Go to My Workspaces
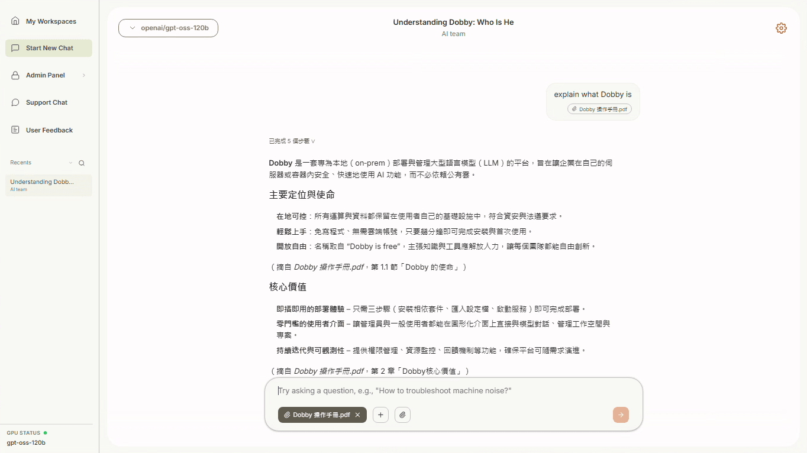Screen dimensions: 807x453 coord(49,21)
